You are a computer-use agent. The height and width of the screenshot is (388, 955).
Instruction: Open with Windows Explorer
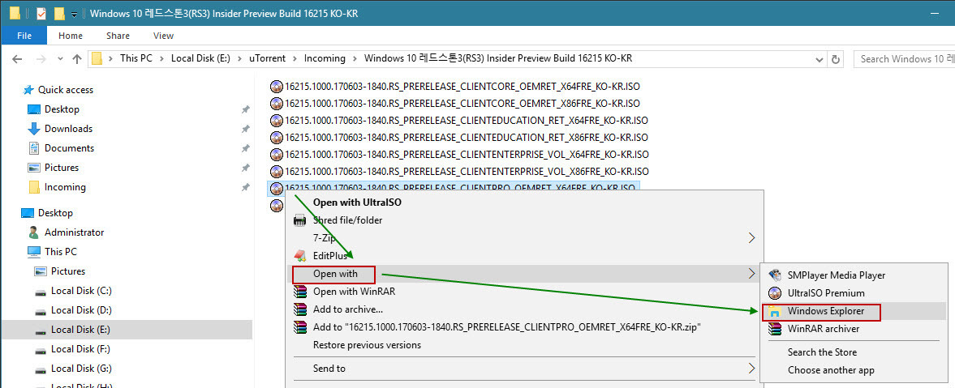[x=825, y=311]
